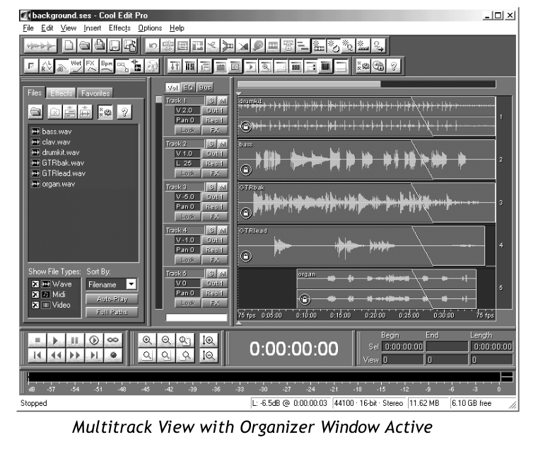Click the CD disc toolbar icon
538x454 pixels.
tap(152, 66)
